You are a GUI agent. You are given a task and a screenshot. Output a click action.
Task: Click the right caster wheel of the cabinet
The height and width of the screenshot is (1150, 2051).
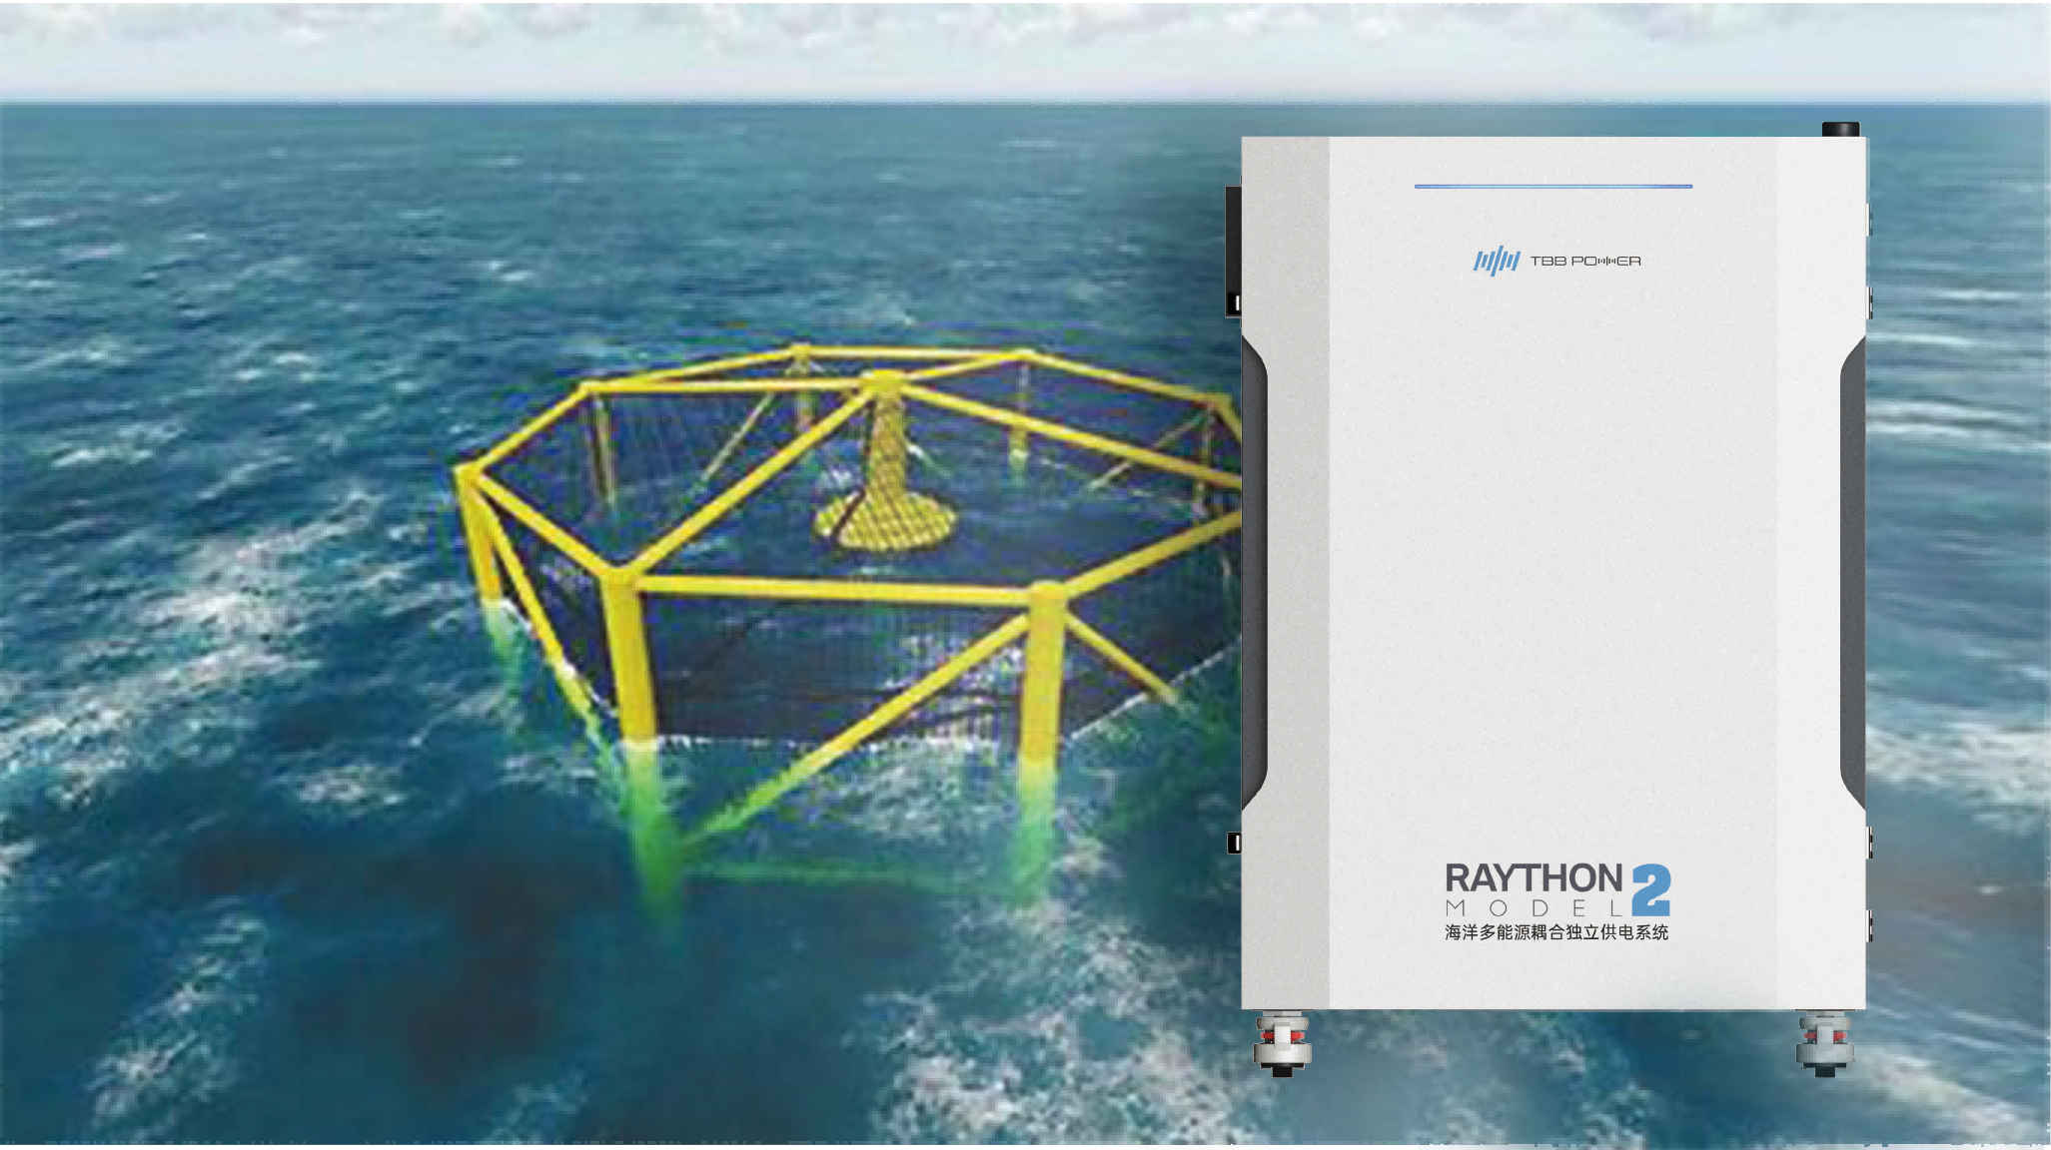(1825, 1043)
